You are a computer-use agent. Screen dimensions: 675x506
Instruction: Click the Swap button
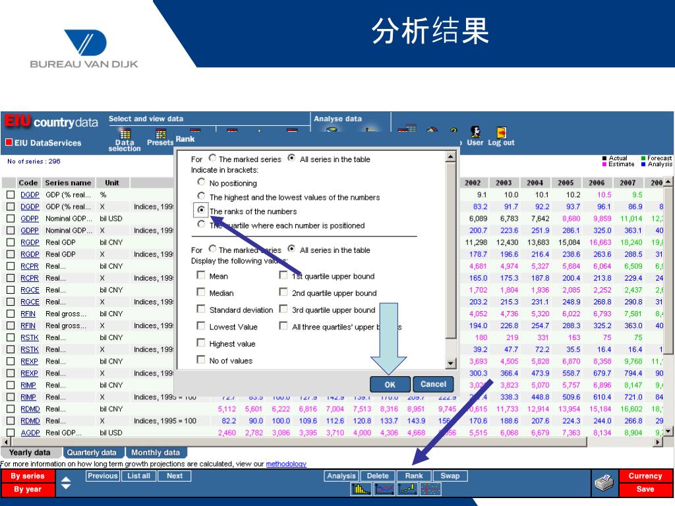(x=450, y=476)
